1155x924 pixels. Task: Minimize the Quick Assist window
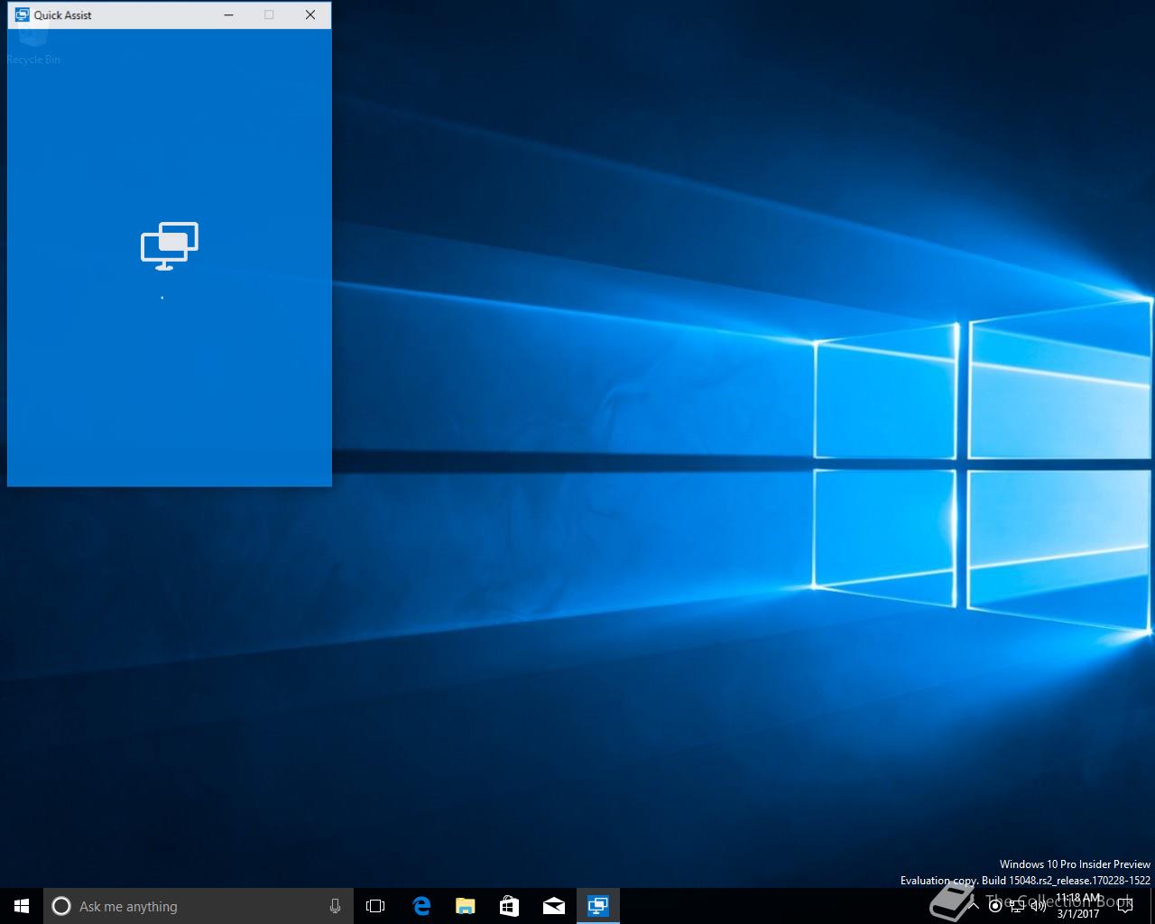click(229, 14)
